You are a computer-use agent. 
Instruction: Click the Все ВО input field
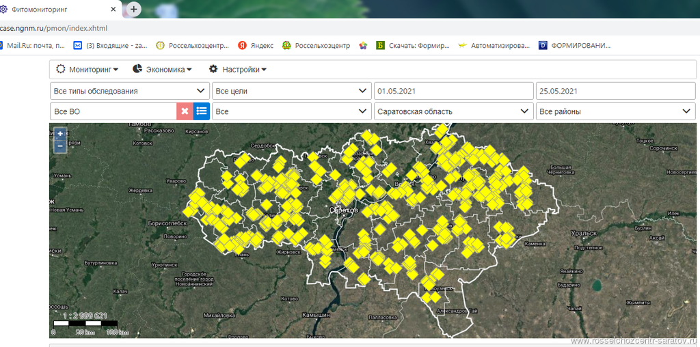pos(113,111)
